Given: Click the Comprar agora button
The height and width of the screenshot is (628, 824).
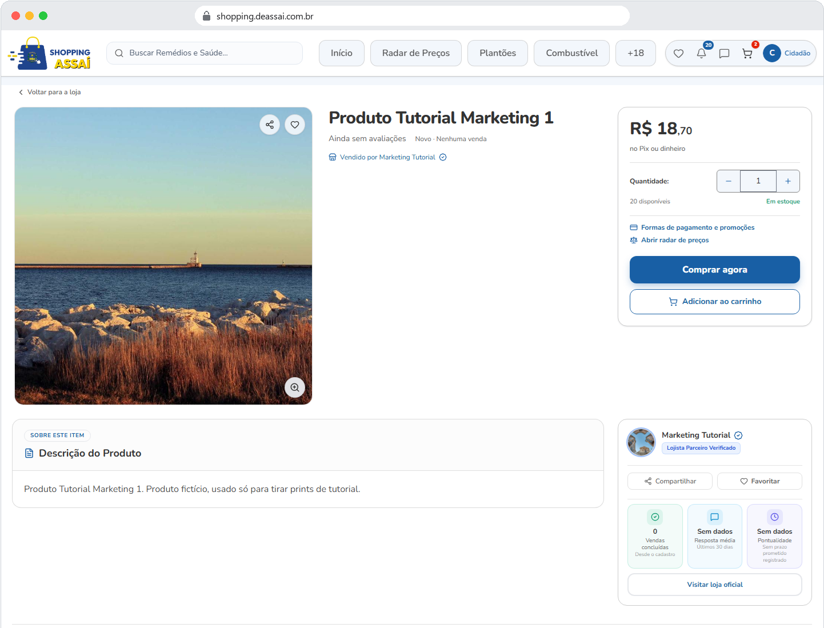Looking at the screenshot, I should 715,270.
